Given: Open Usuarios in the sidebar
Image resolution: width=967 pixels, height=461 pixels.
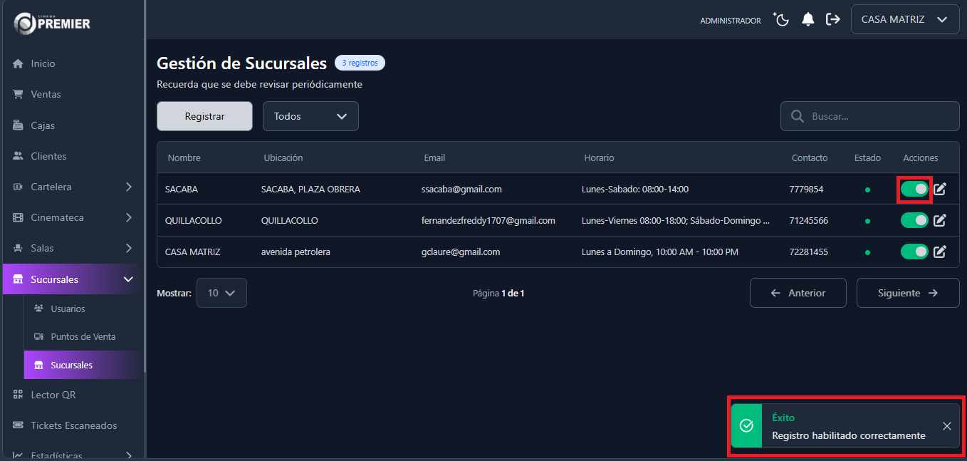Looking at the screenshot, I should coord(68,309).
